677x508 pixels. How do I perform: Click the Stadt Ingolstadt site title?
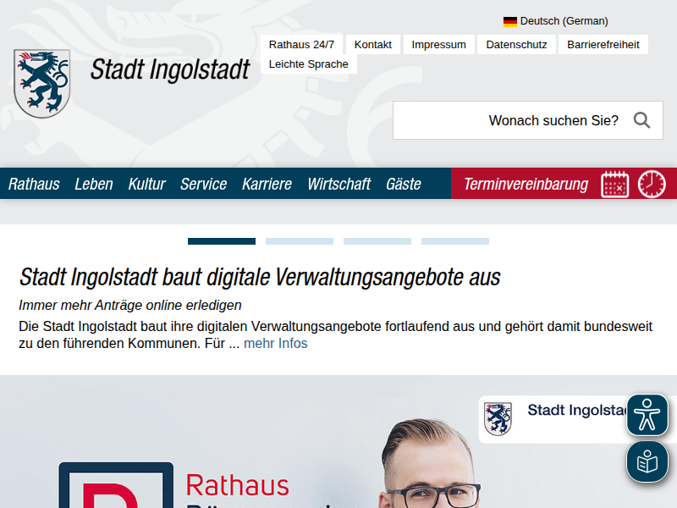coord(170,69)
